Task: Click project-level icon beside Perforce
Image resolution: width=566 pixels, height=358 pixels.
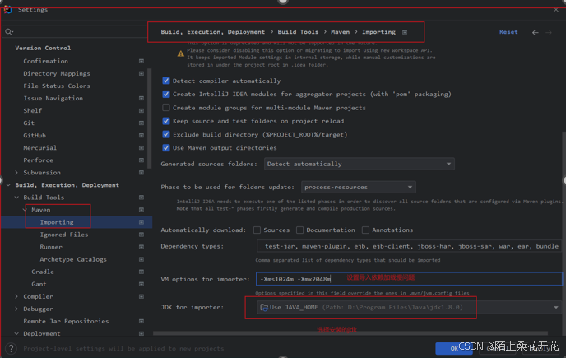Action: coord(141,160)
